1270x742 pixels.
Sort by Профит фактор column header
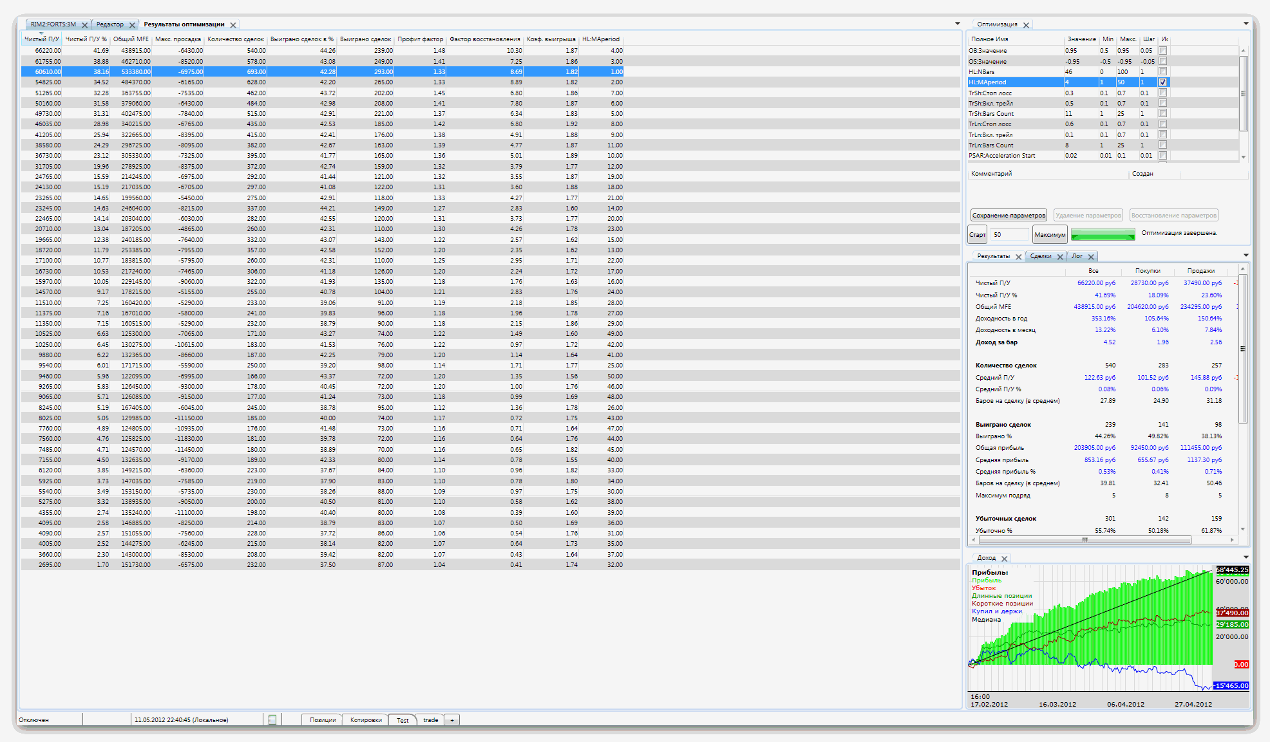(420, 39)
